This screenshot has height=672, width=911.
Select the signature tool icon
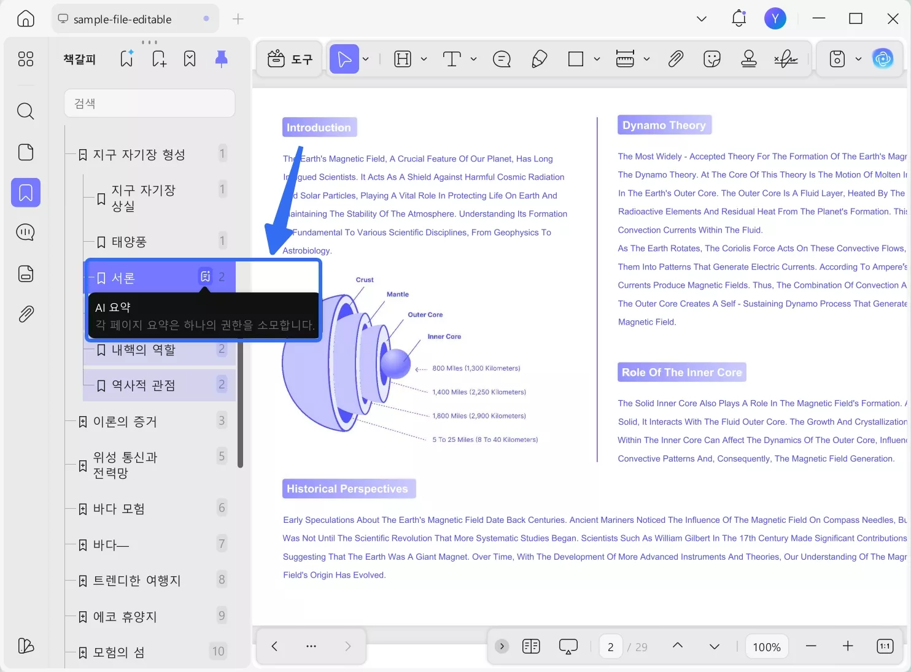[786, 59]
